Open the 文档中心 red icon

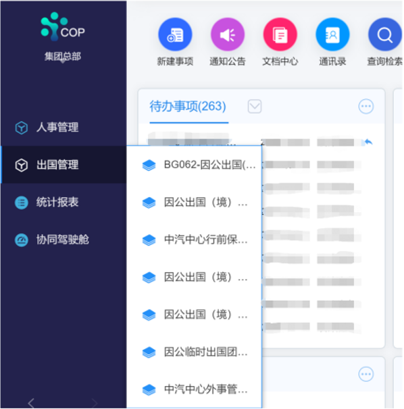click(280, 34)
